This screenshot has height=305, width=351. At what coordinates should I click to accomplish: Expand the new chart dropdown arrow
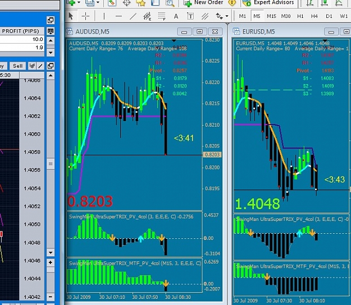(x=79, y=3)
